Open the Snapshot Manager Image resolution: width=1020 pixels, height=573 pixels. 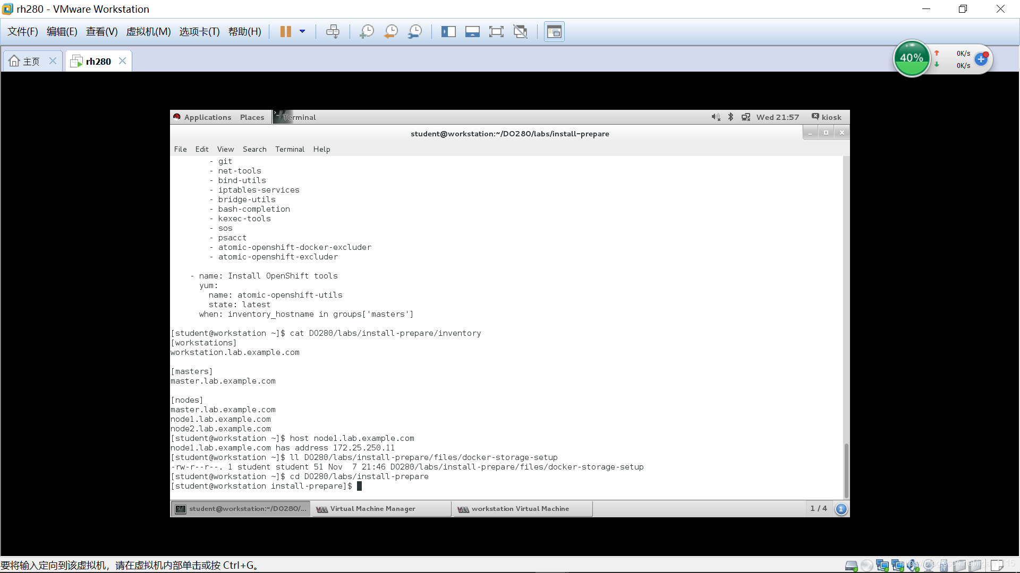click(x=415, y=31)
